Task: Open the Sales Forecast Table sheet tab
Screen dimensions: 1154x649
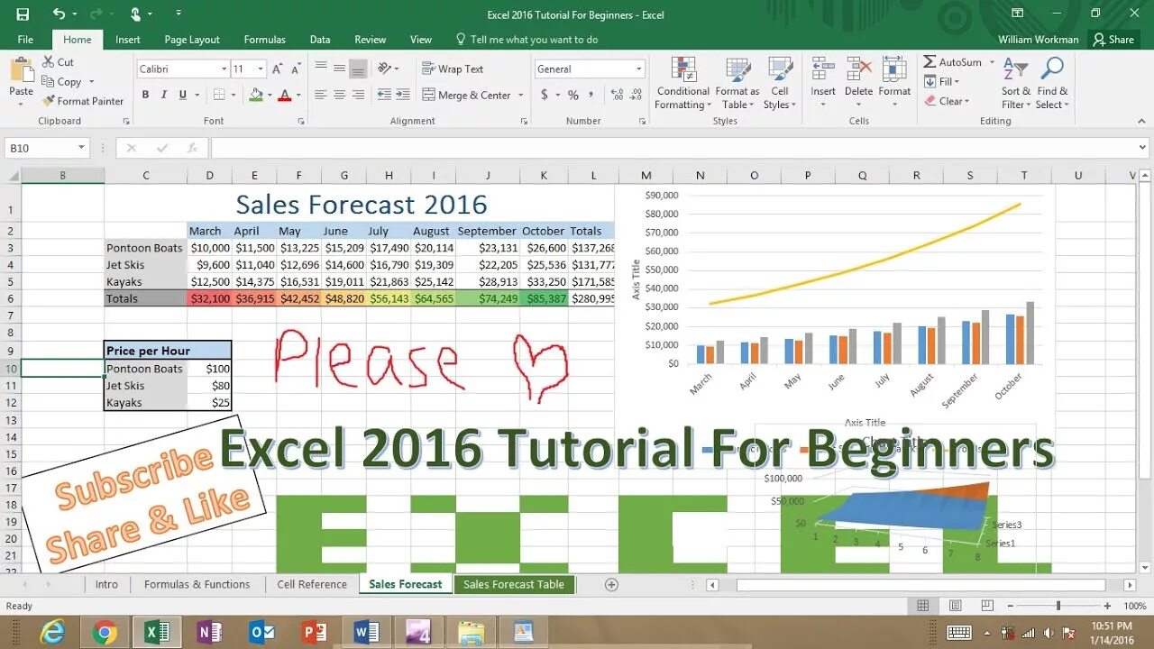Action: 514,584
